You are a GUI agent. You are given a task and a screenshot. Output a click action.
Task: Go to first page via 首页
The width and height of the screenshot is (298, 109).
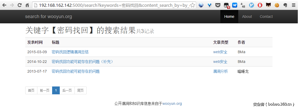[x=31, y=90]
